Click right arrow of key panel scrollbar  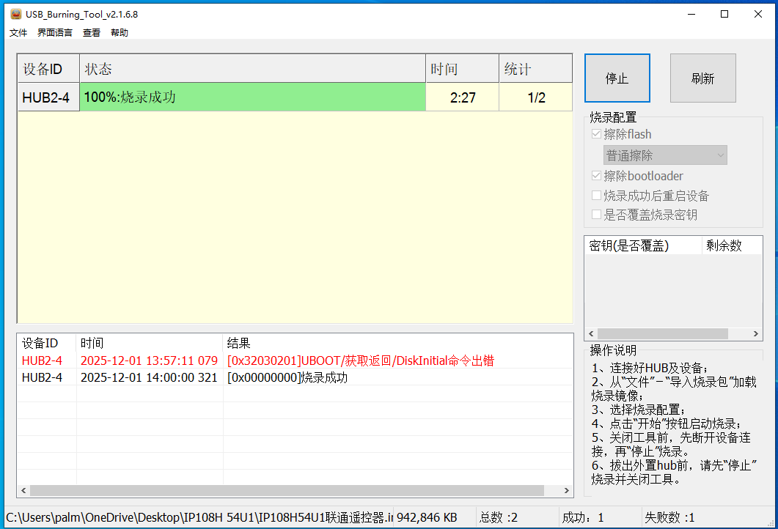coord(755,334)
